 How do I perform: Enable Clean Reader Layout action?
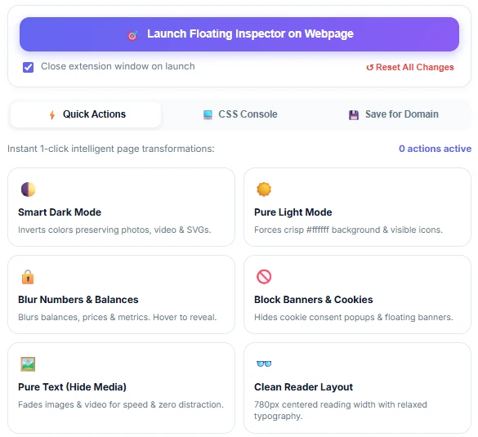[357, 388]
